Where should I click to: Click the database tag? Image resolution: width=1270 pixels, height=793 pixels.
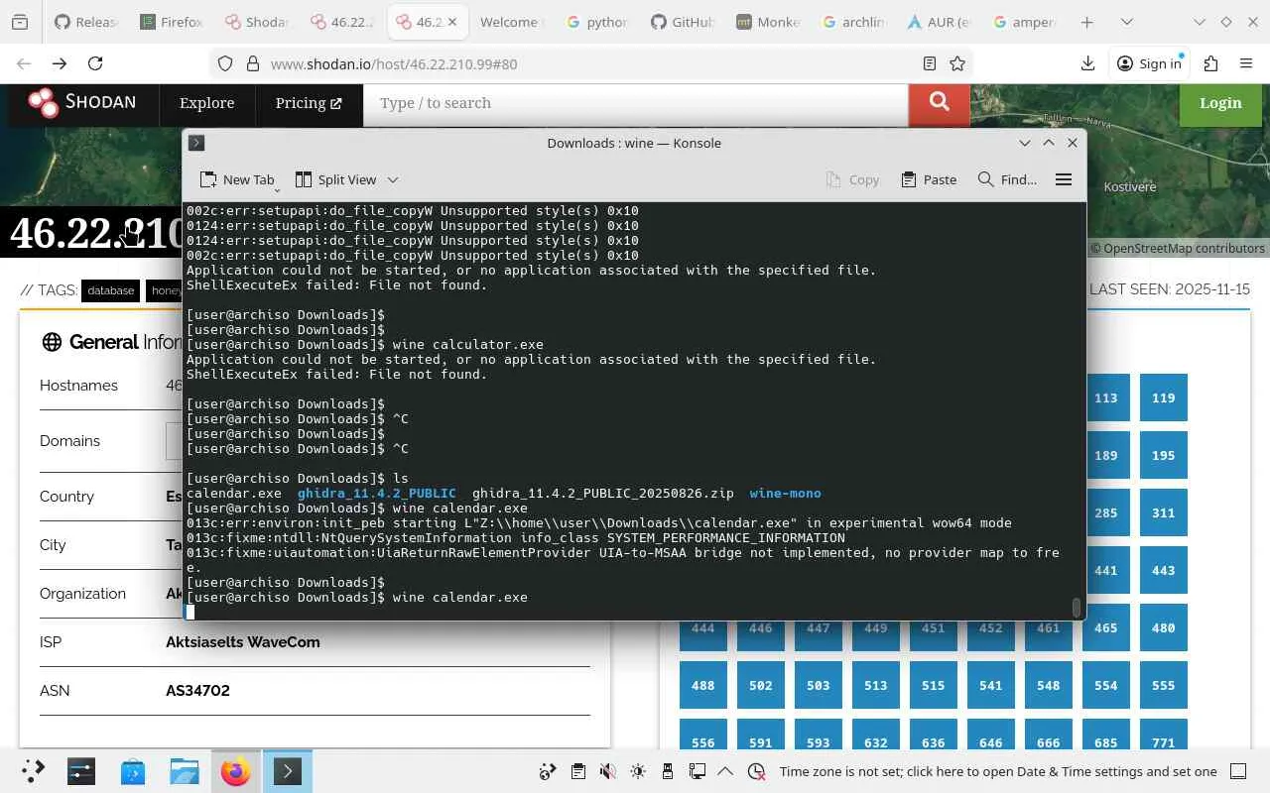click(x=110, y=290)
